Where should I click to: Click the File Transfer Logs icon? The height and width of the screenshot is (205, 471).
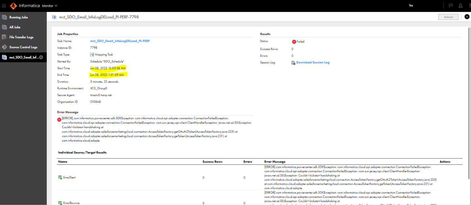[5, 37]
